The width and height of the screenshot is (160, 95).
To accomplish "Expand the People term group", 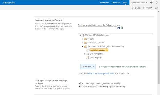I will [x=83, y=39].
